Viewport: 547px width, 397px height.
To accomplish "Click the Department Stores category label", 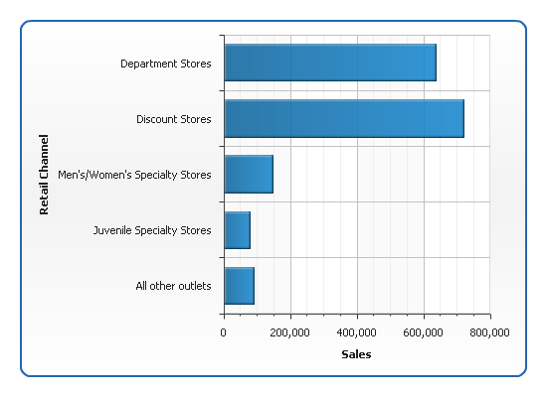I will (x=166, y=64).
